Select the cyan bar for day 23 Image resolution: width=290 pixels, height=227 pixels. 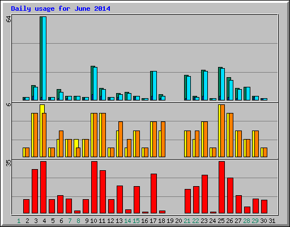[x=206, y=86]
